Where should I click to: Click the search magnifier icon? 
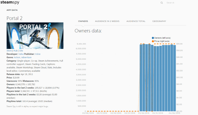coord(162,3)
